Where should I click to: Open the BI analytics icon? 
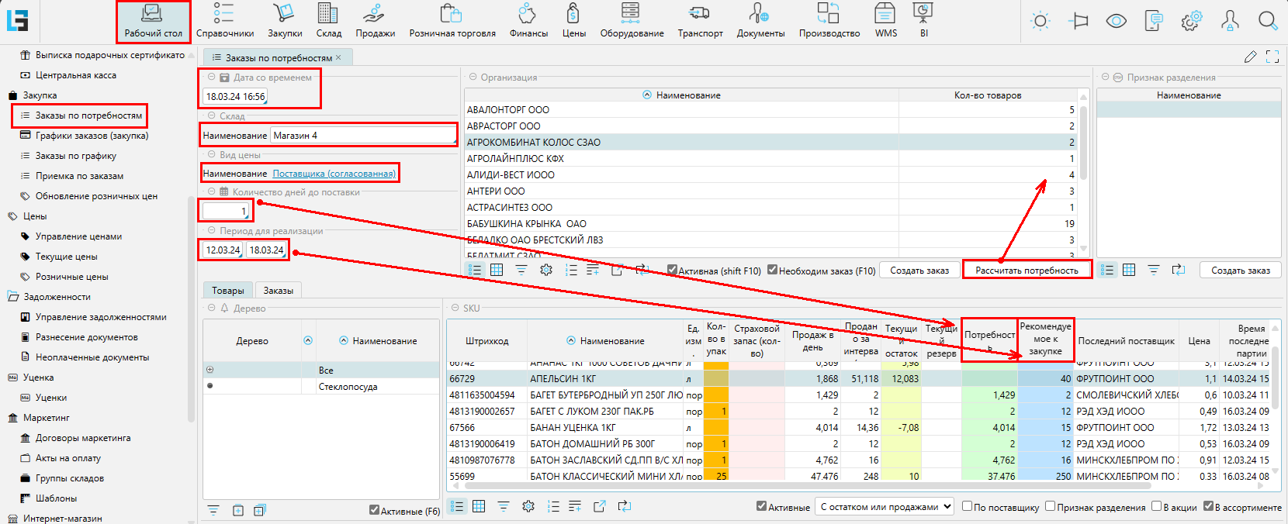click(923, 14)
